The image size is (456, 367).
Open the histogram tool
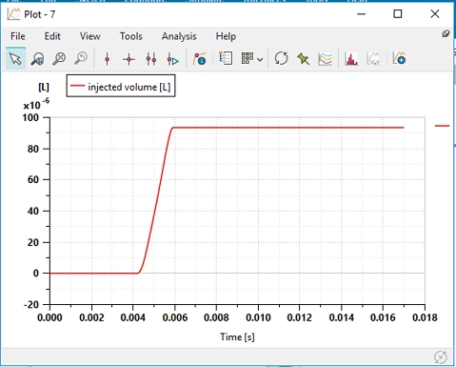[x=351, y=59]
